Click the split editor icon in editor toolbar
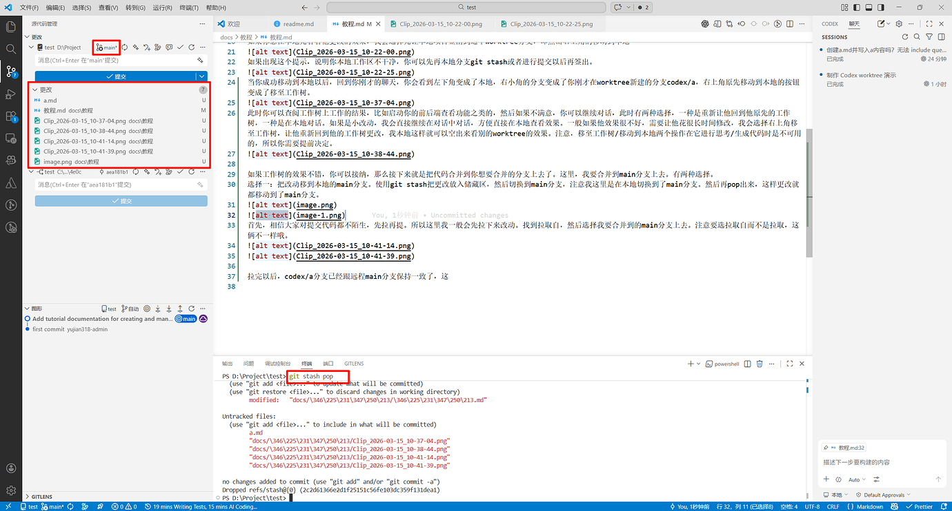The image size is (952, 511). 791,23
